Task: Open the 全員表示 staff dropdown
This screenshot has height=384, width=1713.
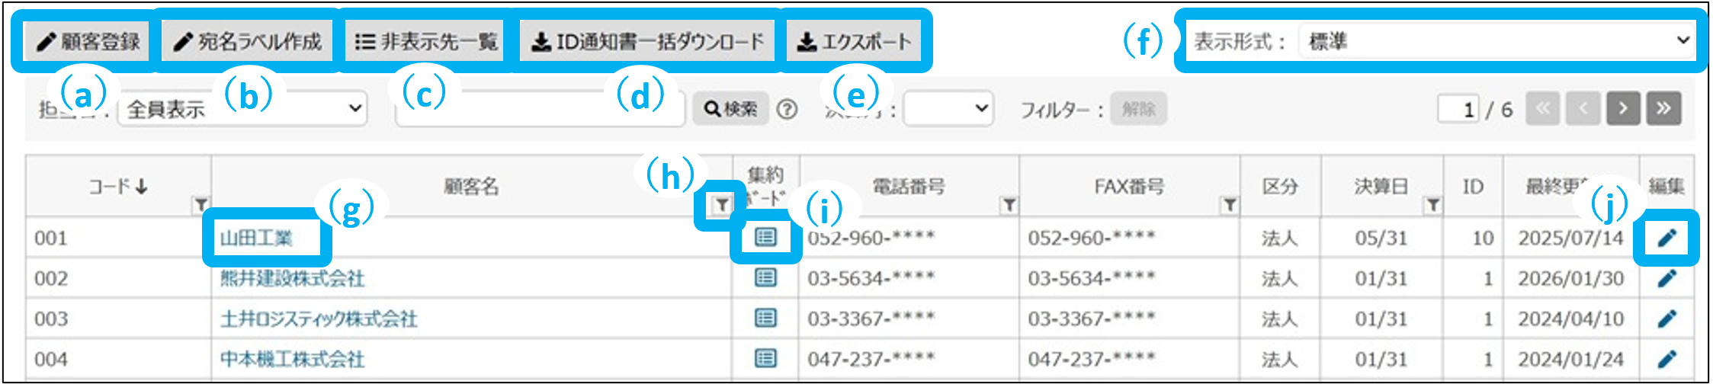Action: coord(242,109)
